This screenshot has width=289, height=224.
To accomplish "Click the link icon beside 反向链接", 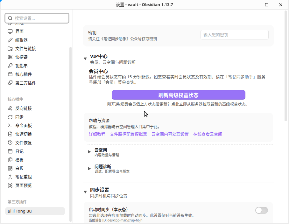I will [x=10, y=108].
